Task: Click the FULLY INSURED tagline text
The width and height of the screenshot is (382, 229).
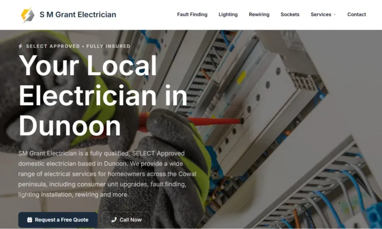Action: pyautogui.click(x=108, y=46)
